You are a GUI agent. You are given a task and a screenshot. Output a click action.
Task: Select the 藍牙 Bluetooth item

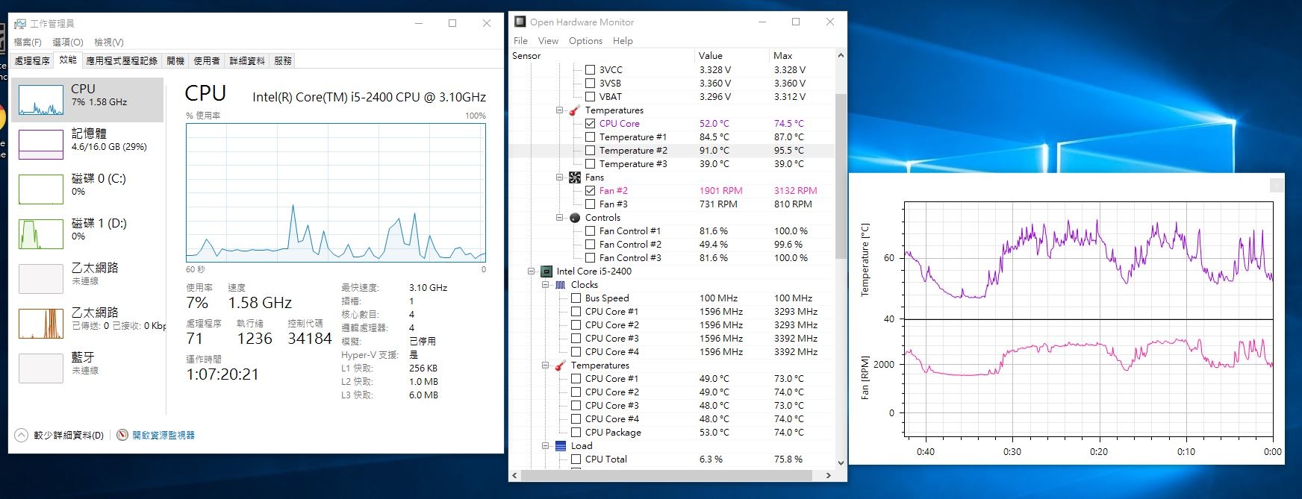pyautogui.click(x=88, y=368)
